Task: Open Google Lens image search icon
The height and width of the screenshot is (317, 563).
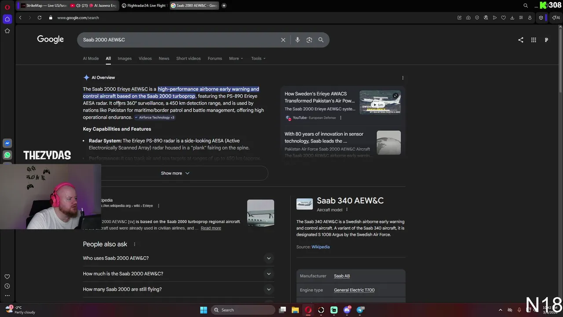Action: tap(309, 40)
